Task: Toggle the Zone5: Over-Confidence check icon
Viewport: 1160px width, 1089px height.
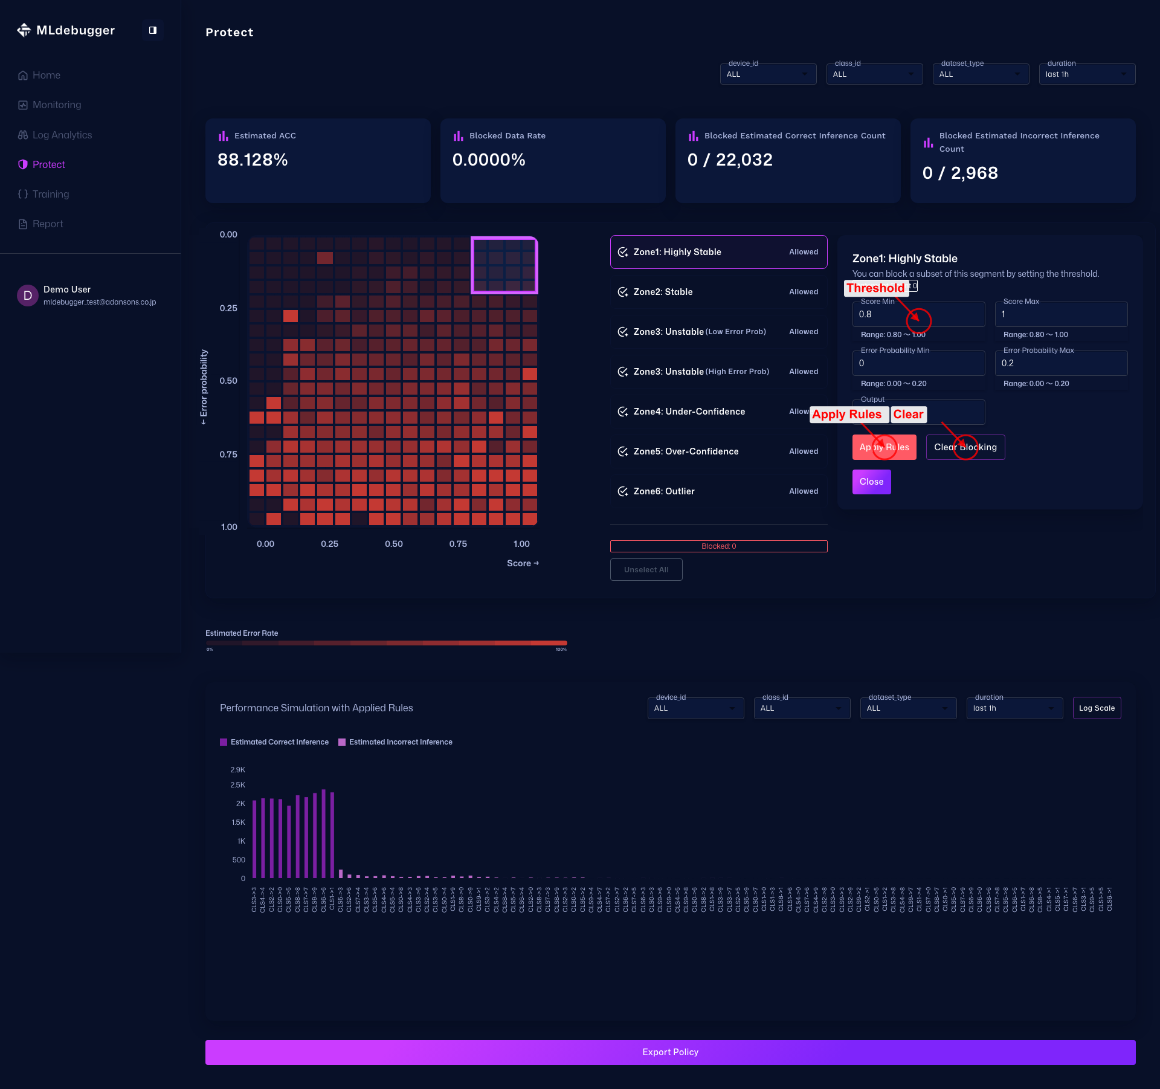Action: click(x=623, y=451)
